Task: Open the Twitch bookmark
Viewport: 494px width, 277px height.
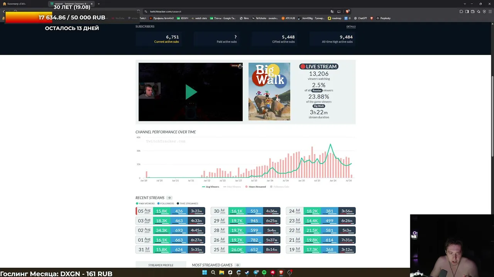Action: click(x=143, y=18)
